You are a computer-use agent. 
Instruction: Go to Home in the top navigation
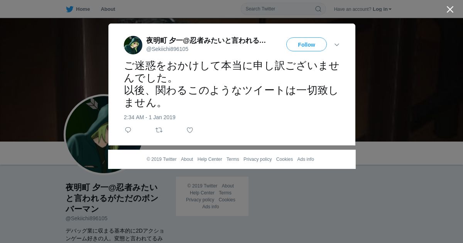(83, 9)
